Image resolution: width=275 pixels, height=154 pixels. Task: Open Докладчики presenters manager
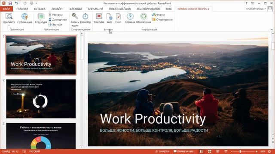tap(58, 20)
